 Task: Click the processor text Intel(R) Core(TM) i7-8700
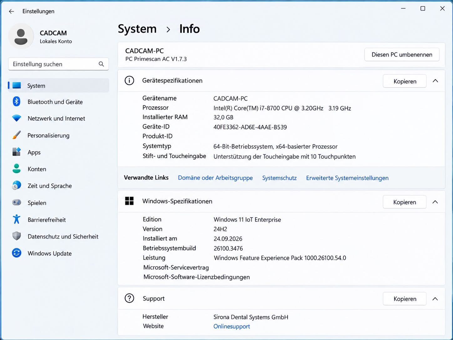[247, 108]
